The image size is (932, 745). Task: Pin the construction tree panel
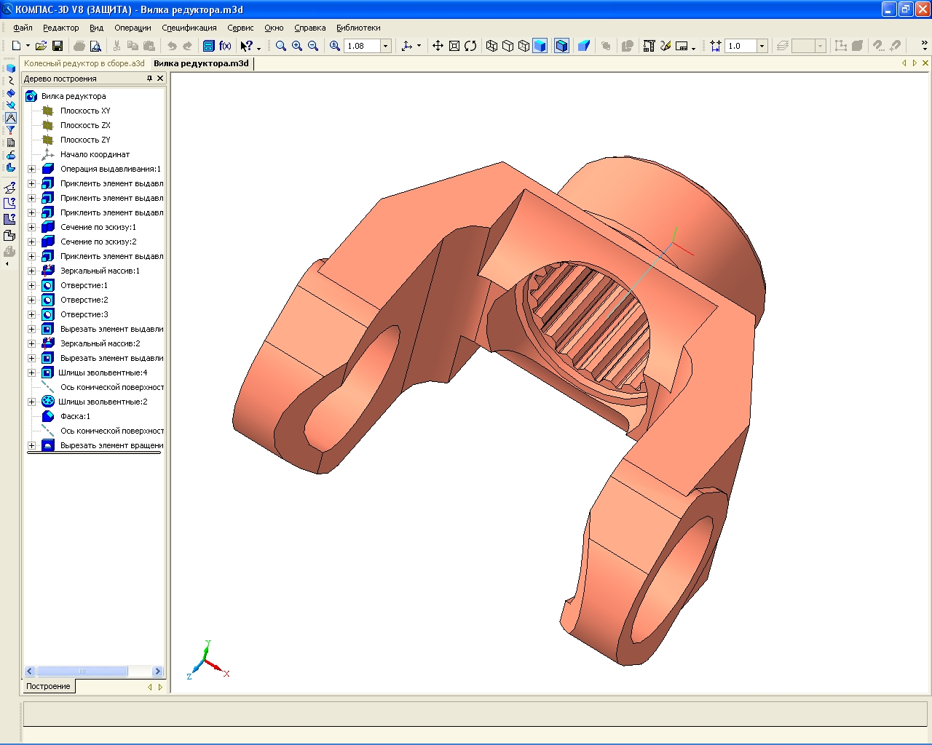[150, 79]
